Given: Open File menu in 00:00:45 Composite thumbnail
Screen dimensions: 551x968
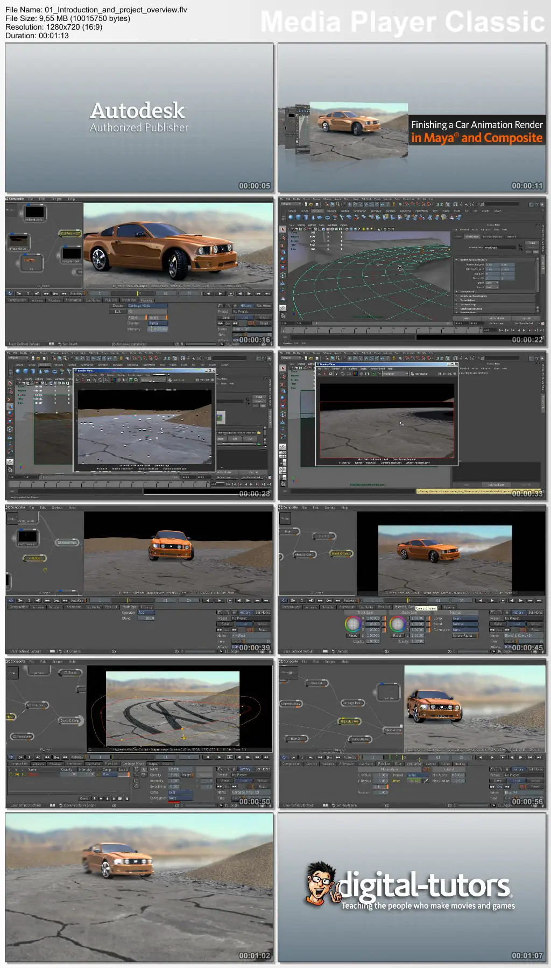Looking at the screenshot, I should pos(303,507).
